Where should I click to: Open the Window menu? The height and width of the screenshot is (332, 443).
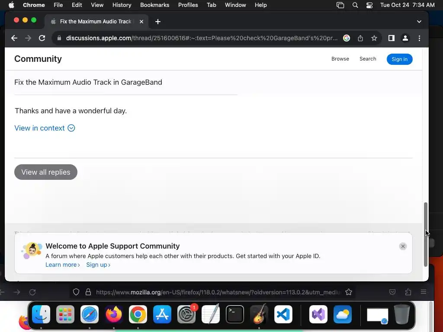(x=235, y=5)
